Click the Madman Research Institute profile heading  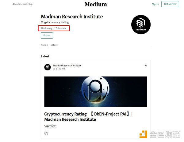(72, 16)
